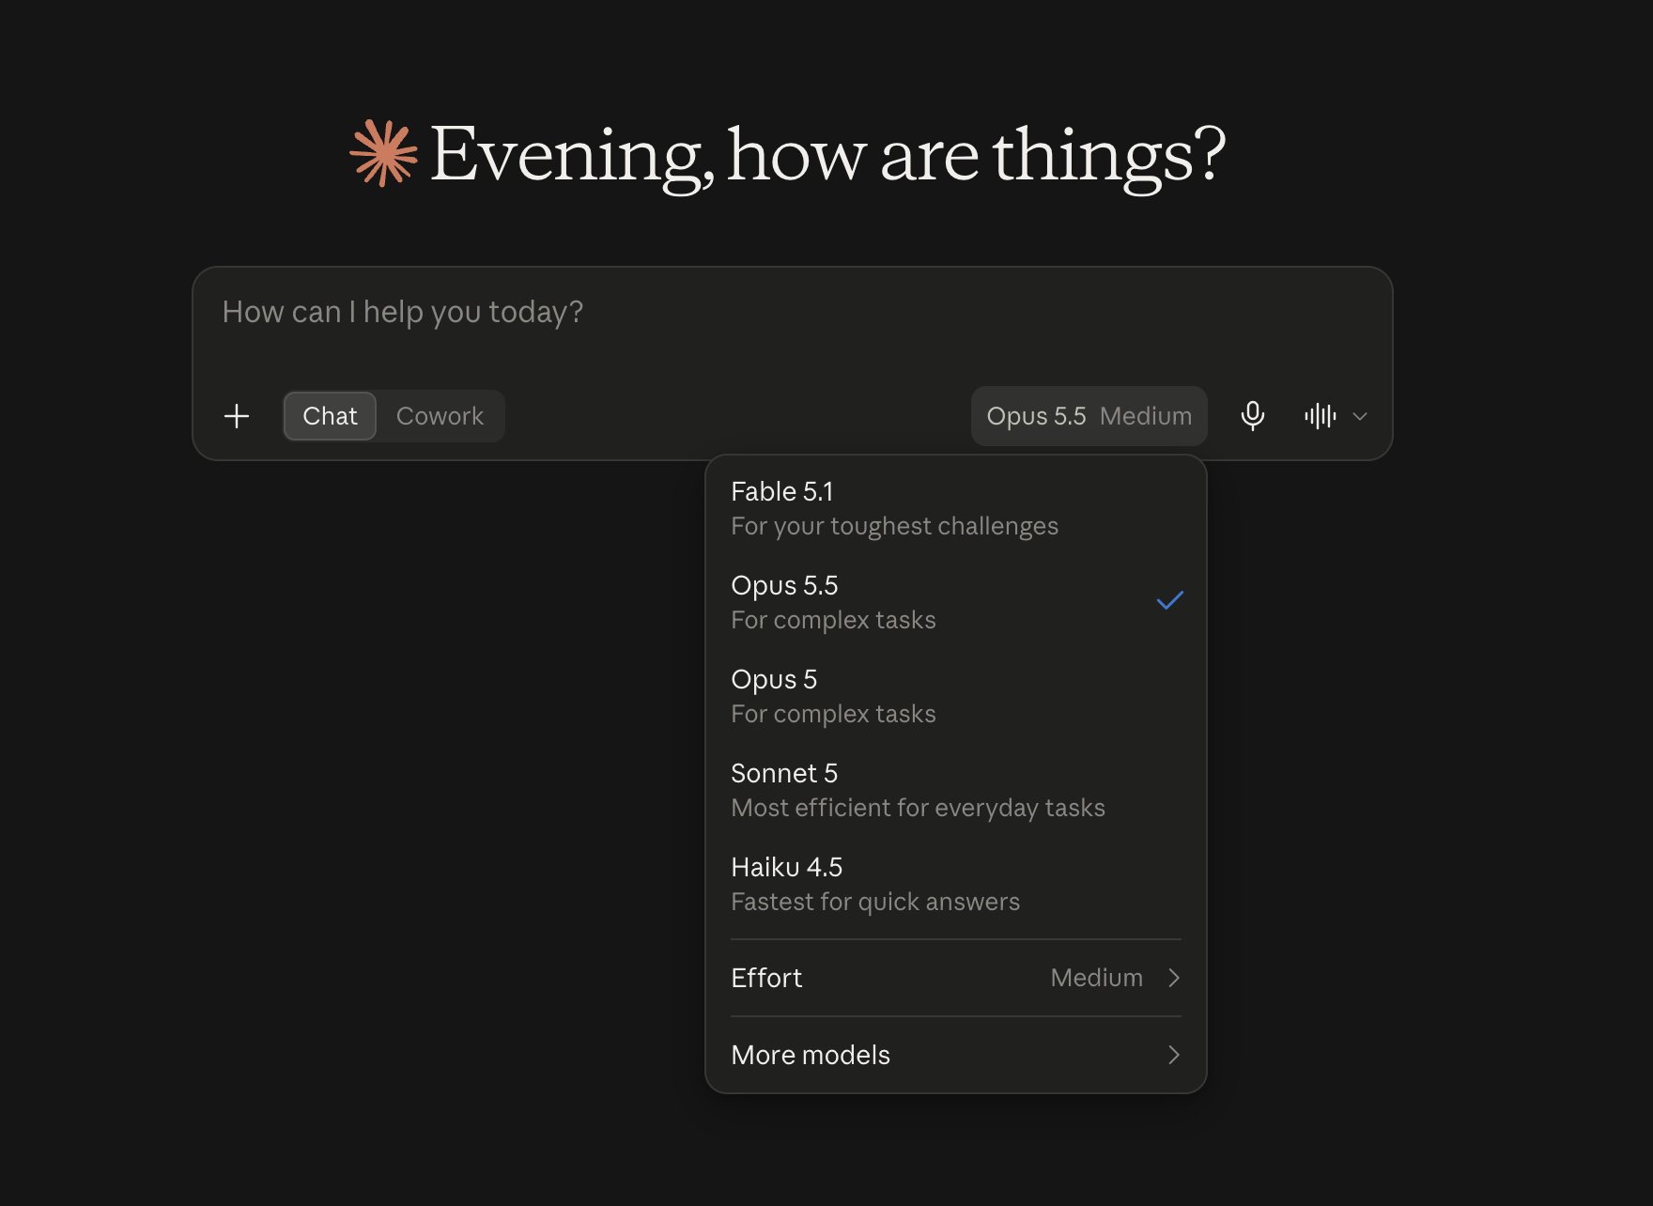Click the plus attachment icon
This screenshot has height=1206, width=1653.
point(237,416)
